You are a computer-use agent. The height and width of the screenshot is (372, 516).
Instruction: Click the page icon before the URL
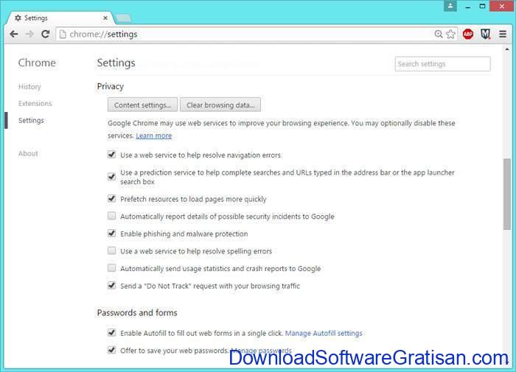pyautogui.click(x=63, y=34)
